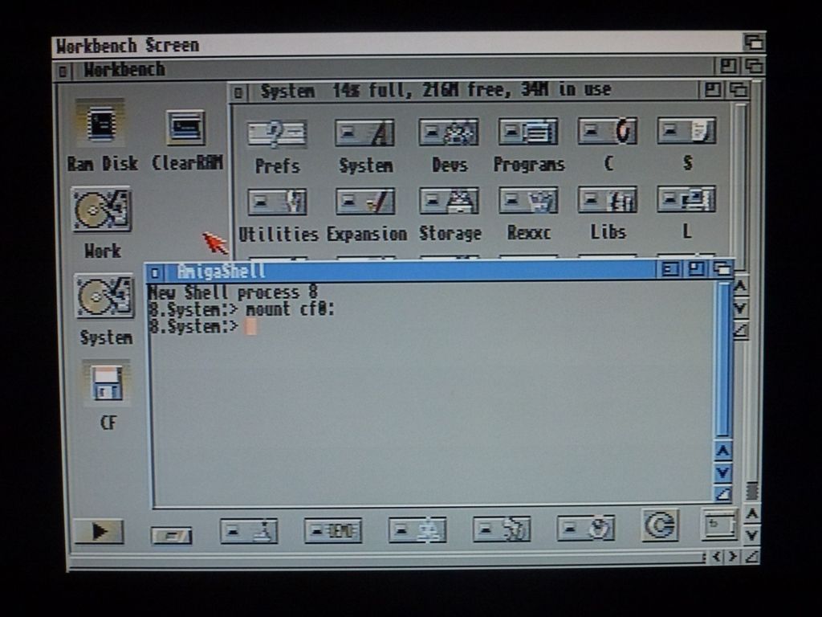
Task: Toggle Workbench Screen depth gadget
Action: click(x=753, y=43)
